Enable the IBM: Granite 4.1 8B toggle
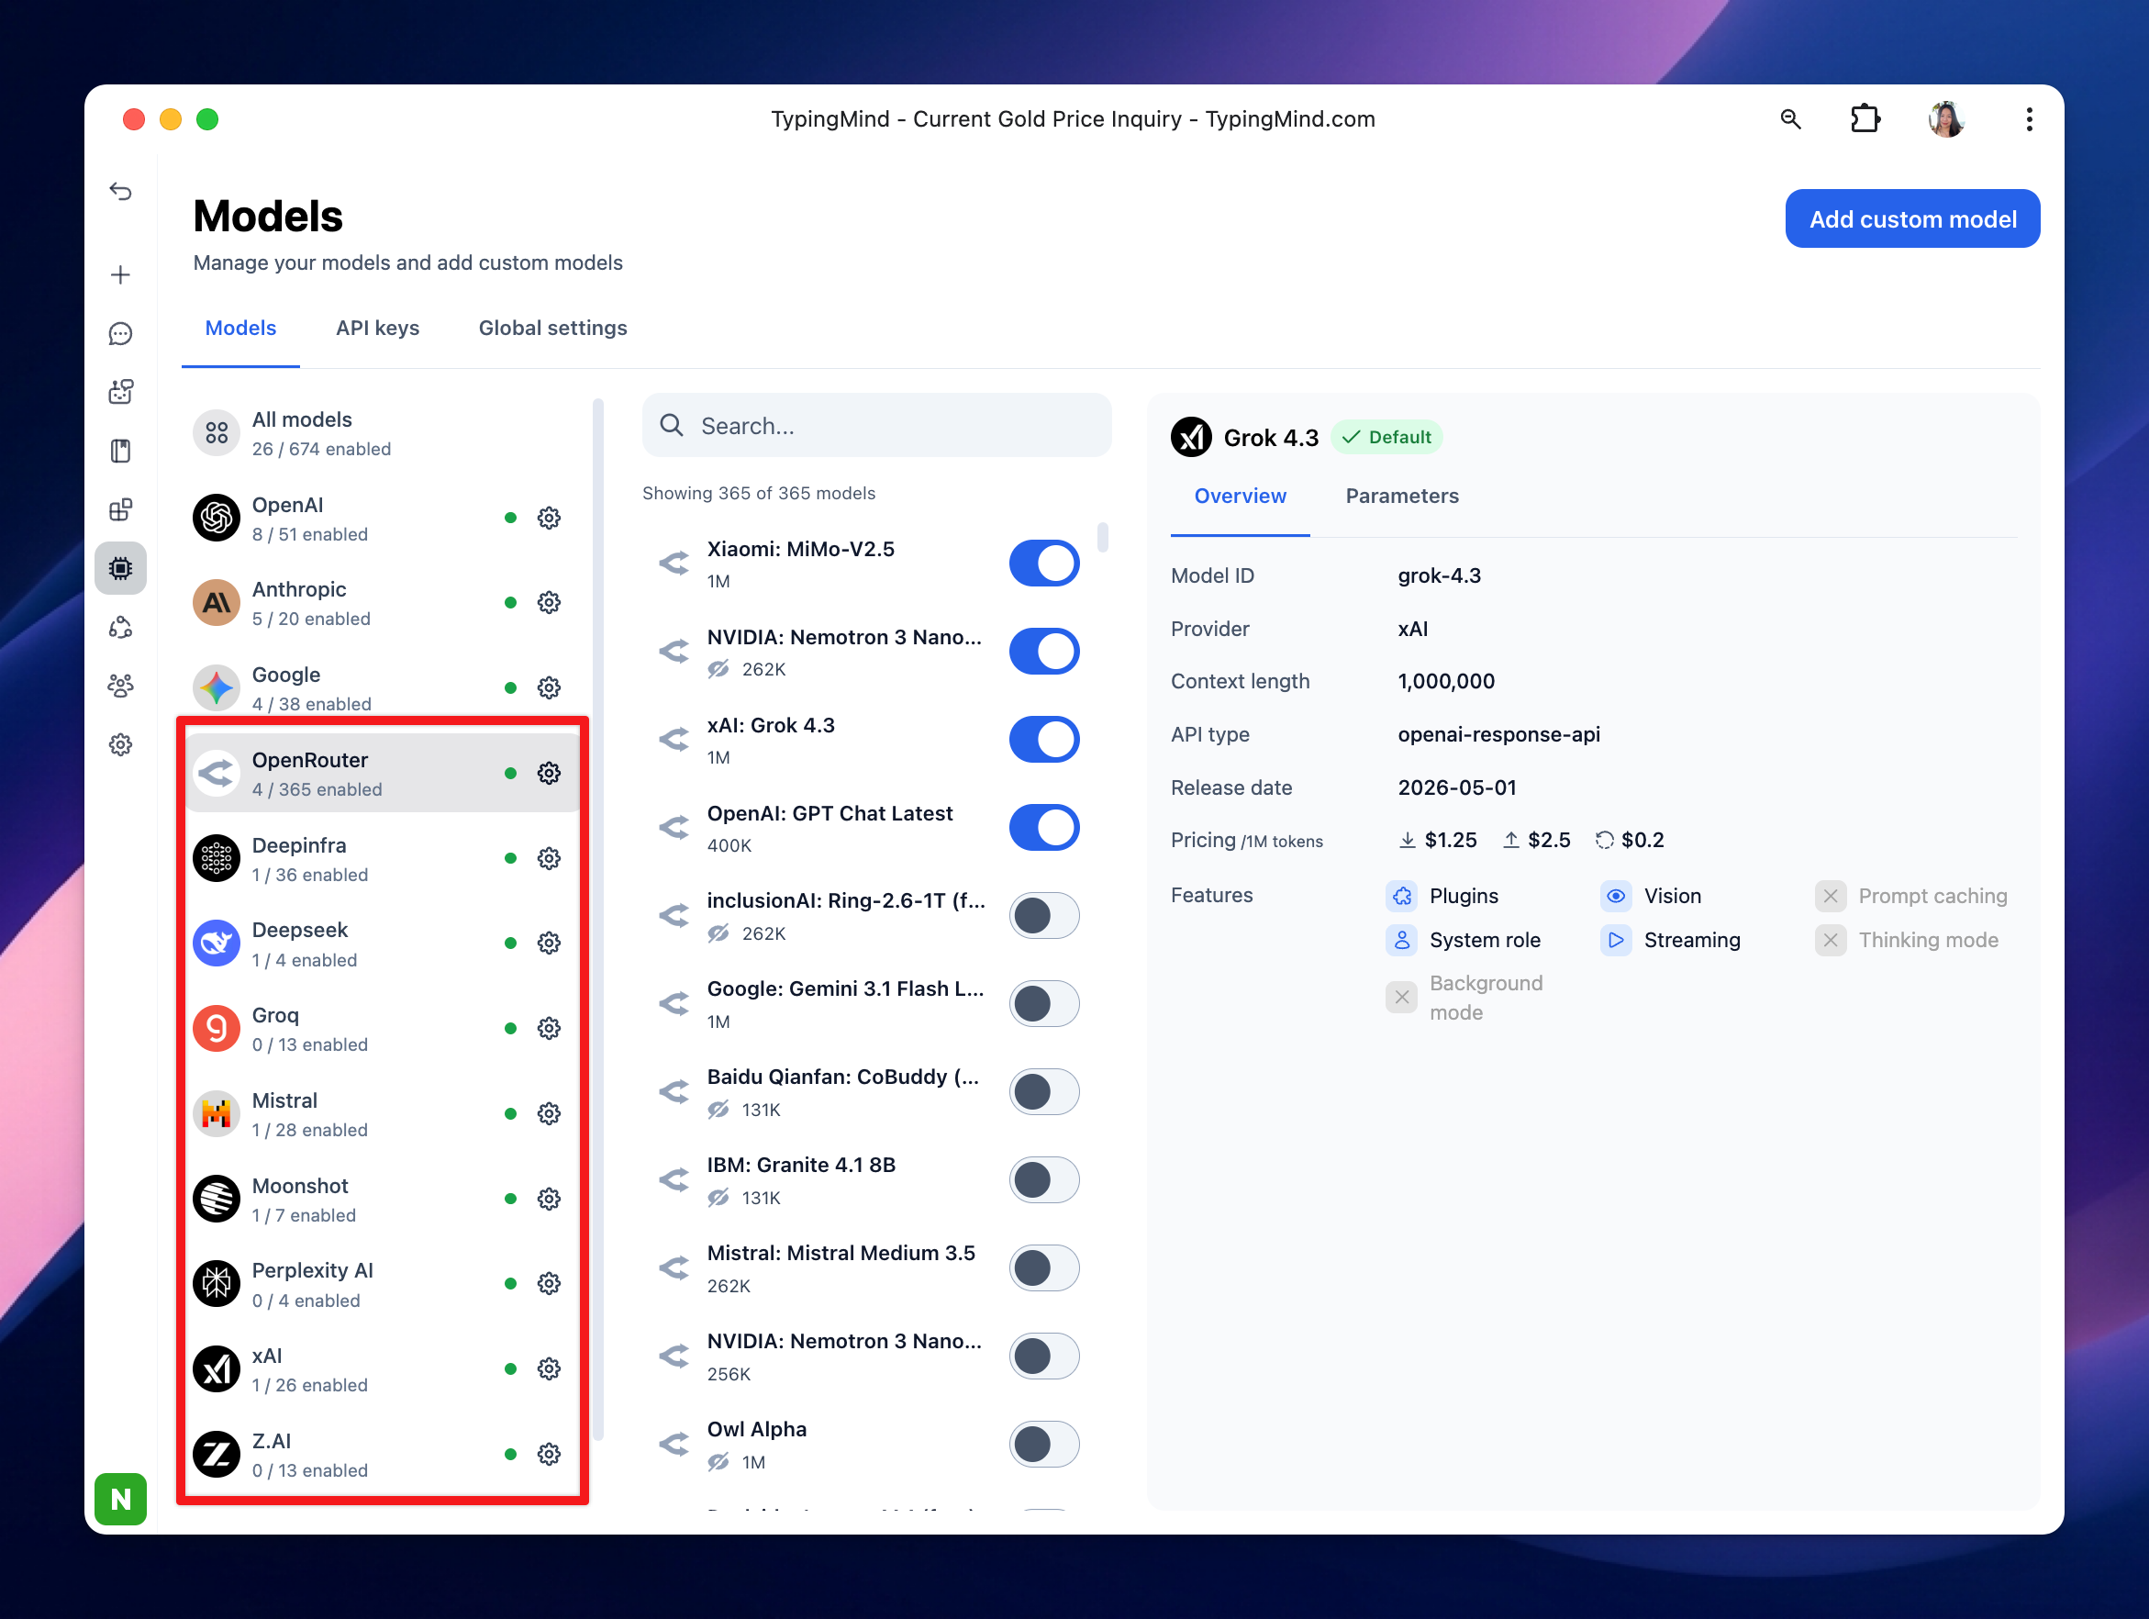This screenshot has height=1619, width=2149. pyautogui.click(x=1044, y=1179)
